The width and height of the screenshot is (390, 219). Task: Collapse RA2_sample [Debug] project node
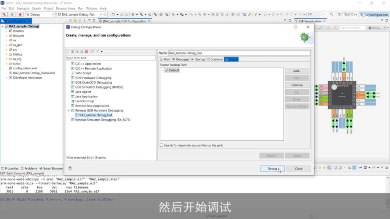(x=2, y=26)
